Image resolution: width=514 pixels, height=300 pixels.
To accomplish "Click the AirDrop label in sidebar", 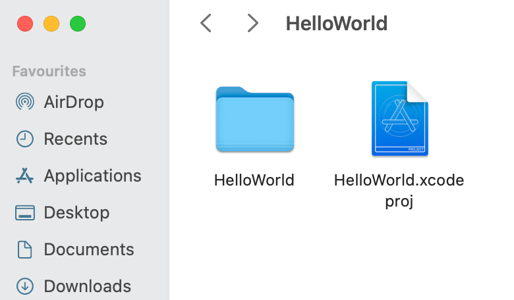I will [x=74, y=102].
